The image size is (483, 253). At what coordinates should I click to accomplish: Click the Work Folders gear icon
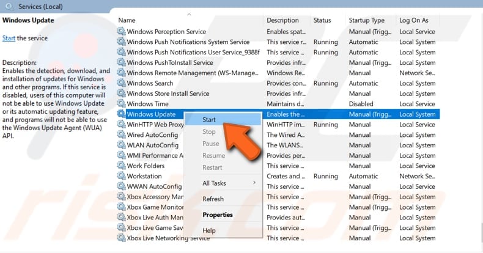[122, 165]
